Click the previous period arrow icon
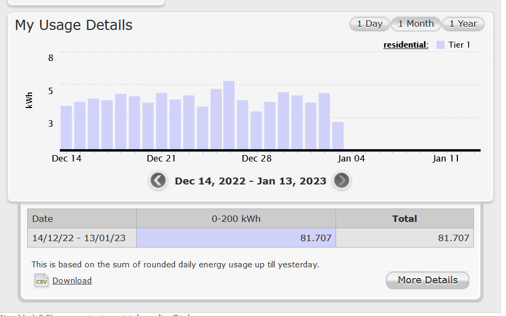This screenshot has width=506, height=316. [x=158, y=181]
